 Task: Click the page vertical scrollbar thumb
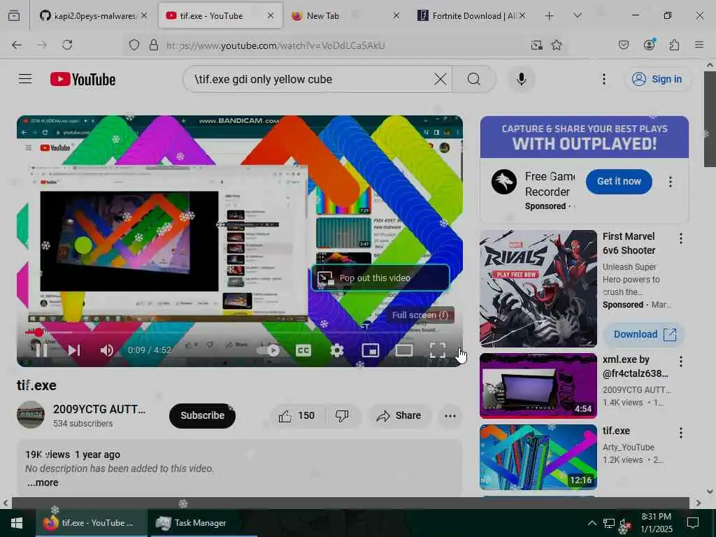[x=710, y=119]
